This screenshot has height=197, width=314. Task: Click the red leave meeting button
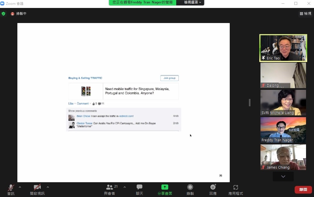[303, 190]
